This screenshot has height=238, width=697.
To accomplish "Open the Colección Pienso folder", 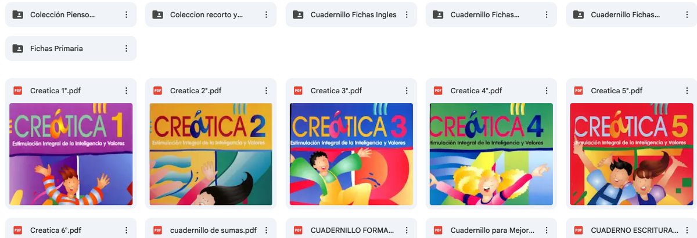I will coord(71,14).
